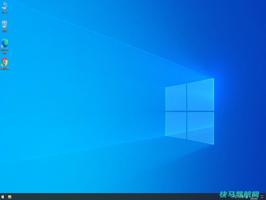Open the notification Action Center
This screenshot has width=266, height=200.
tap(262, 197)
